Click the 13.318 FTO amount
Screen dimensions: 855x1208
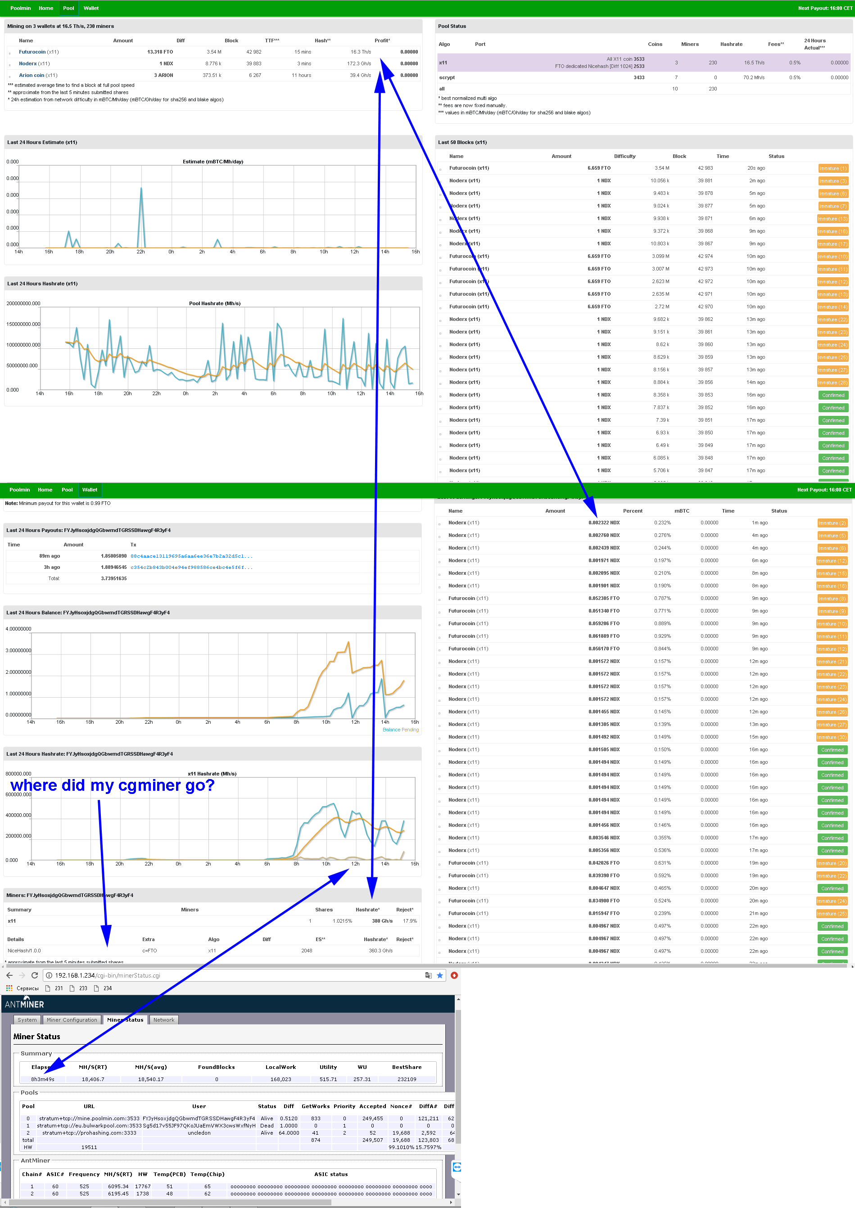(160, 52)
